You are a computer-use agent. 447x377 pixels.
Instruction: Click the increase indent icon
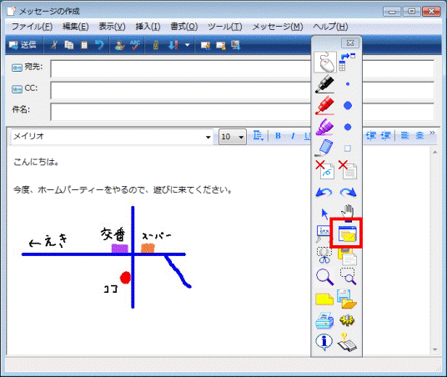[x=386, y=136]
